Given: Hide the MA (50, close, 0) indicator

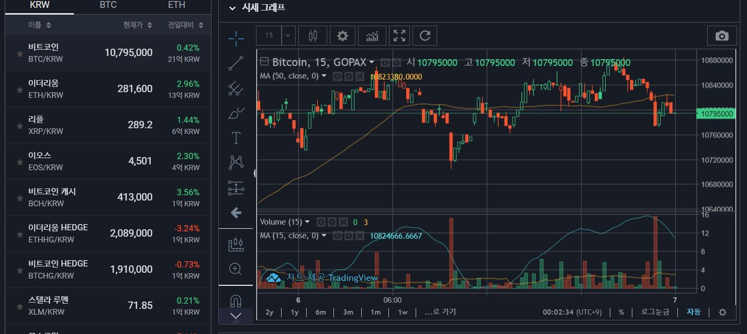Looking at the screenshot, I should tap(338, 76).
